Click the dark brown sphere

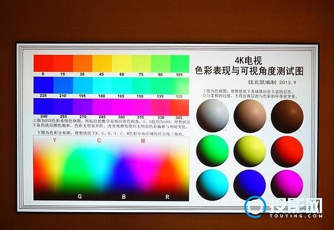click(287, 117)
